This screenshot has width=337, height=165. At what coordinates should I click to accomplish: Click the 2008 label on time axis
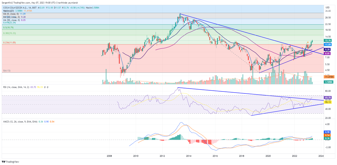pyautogui.click(x=109, y=155)
